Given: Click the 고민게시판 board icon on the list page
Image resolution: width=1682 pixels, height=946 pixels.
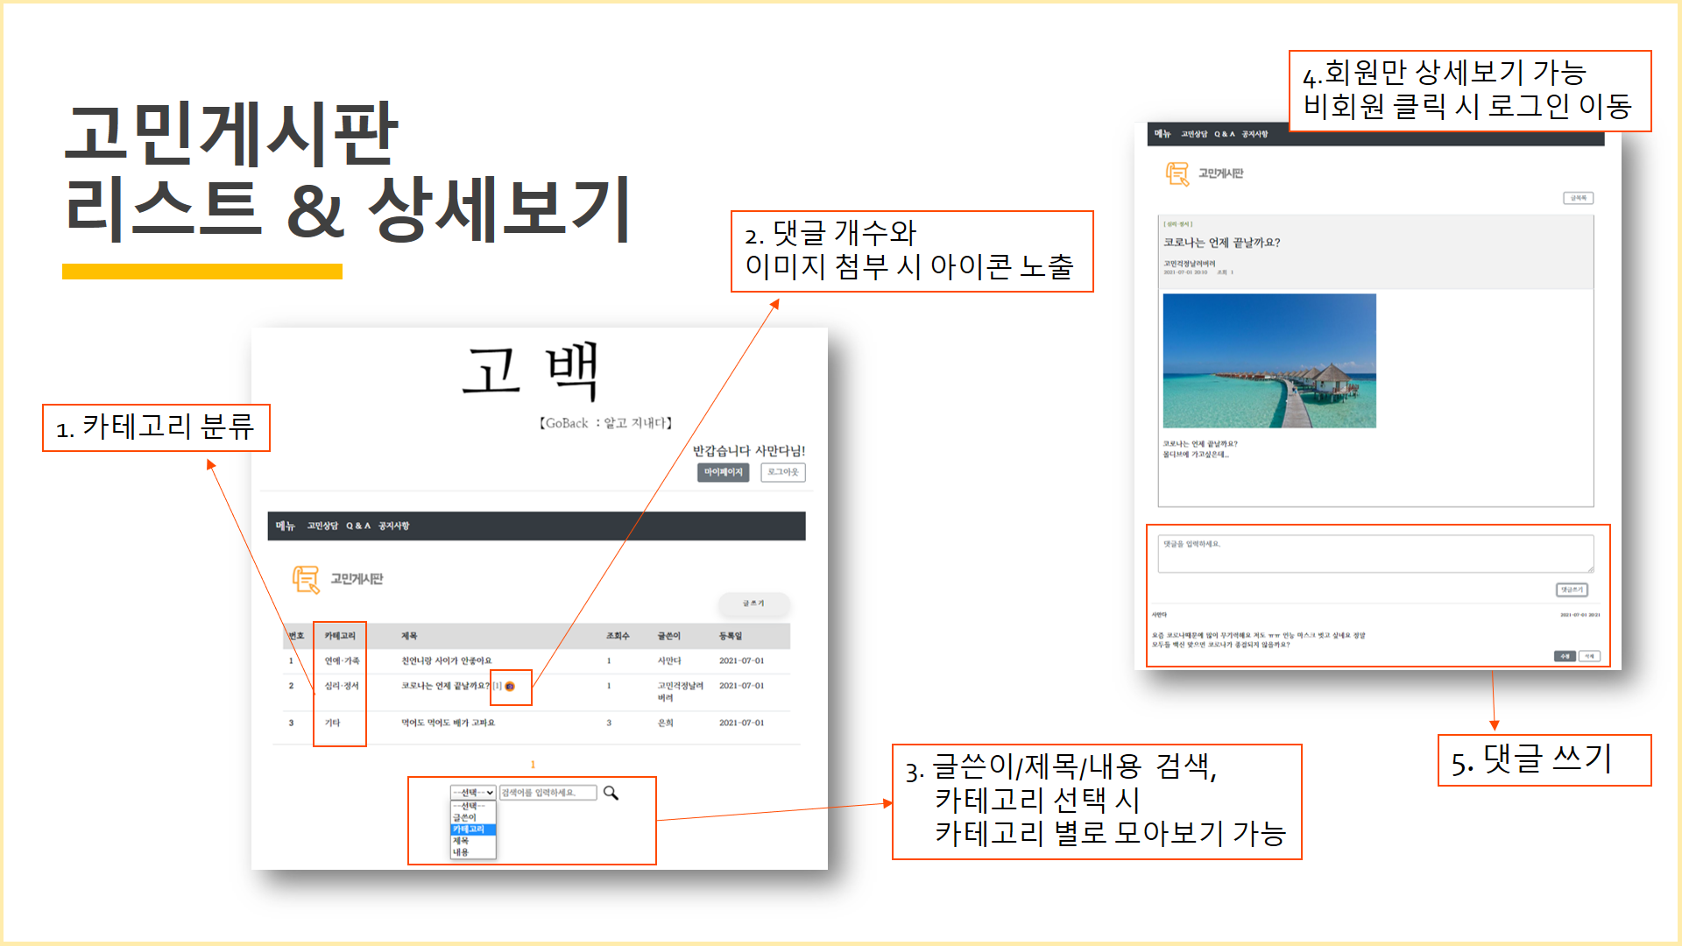Looking at the screenshot, I should point(306,579).
